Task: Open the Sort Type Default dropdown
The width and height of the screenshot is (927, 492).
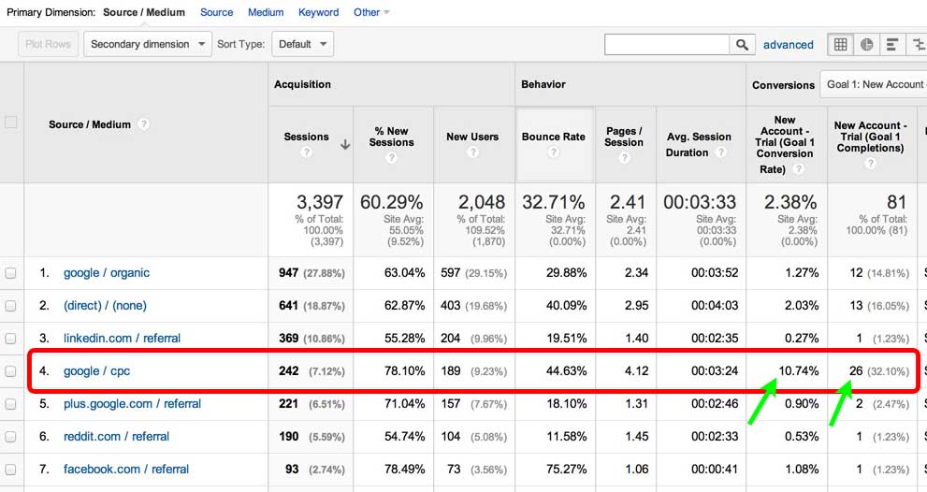Action: pos(301,44)
